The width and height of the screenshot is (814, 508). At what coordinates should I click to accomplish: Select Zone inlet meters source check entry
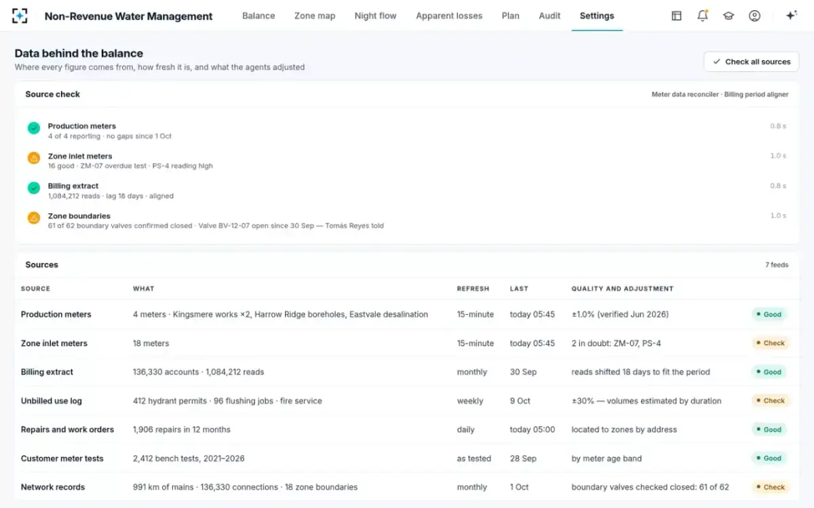(x=407, y=161)
